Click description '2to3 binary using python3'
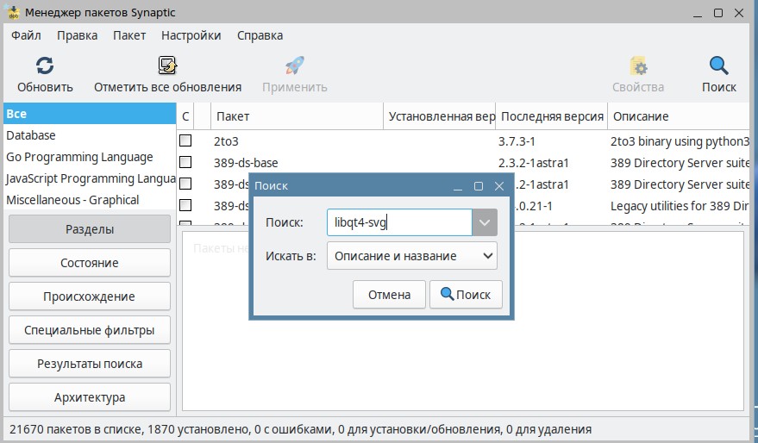 (x=680, y=141)
